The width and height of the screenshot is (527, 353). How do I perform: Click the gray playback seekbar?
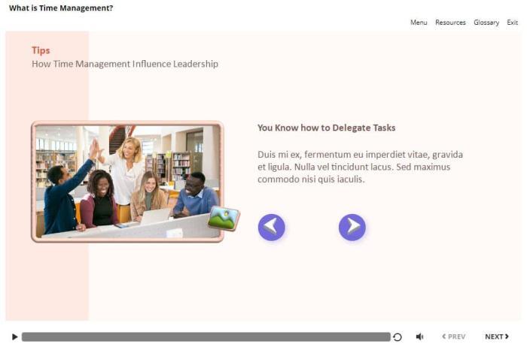point(205,337)
